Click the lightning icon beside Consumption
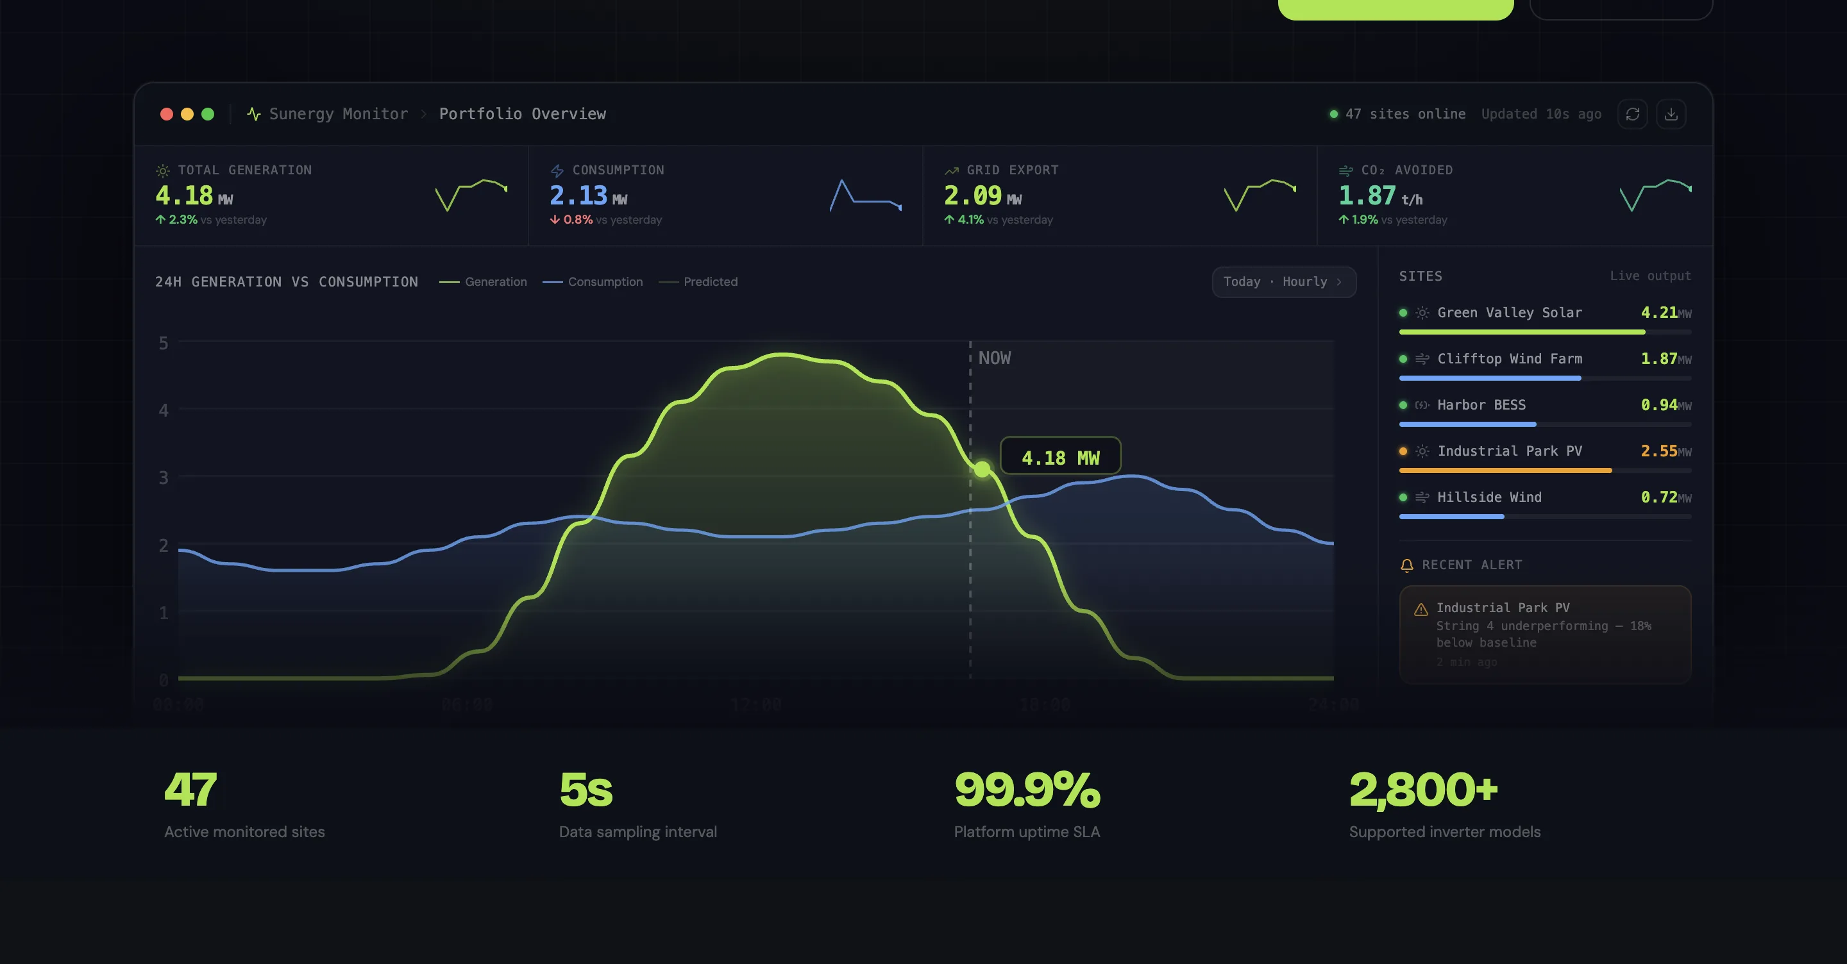1847x964 pixels. (x=557, y=170)
